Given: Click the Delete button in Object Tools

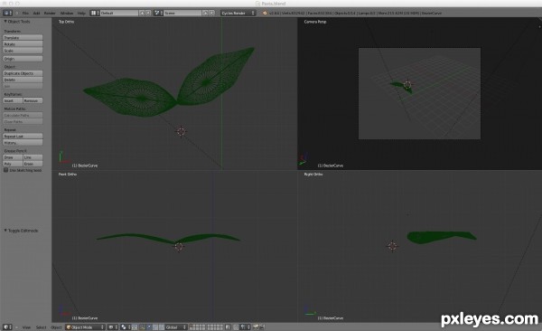Looking at the screenshot, I should 23,80.
